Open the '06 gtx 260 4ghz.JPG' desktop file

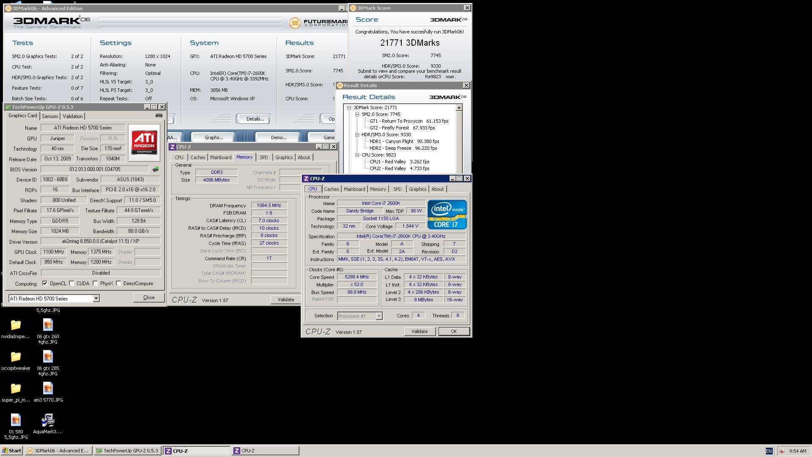(48, 331)
